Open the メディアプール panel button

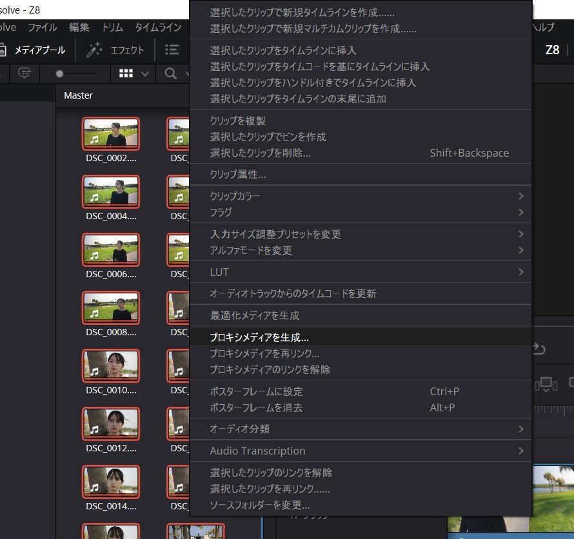(33, 50)
